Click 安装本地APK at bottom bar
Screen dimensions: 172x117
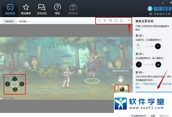pyautogui.click(x=139, y=116)
